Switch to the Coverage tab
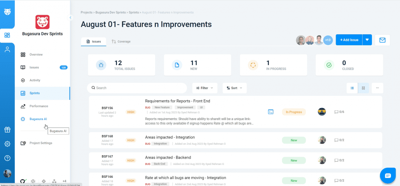Screen dimensions: 400x186 point(121,42)
